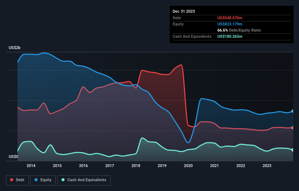The image size is (299, 191).
Task: Click the 2021 x-axis label
Action: (215, 166)
